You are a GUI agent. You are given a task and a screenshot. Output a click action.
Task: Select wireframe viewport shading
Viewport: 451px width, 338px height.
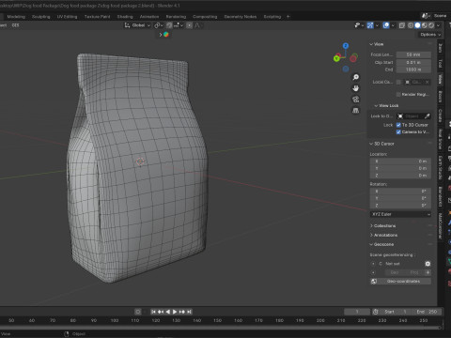click(411, 25)
